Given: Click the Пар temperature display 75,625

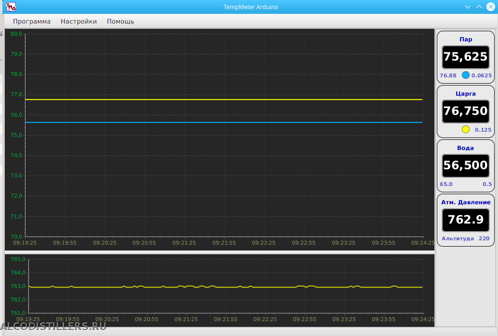Looking at the screenshot, I should click(465, 57).
